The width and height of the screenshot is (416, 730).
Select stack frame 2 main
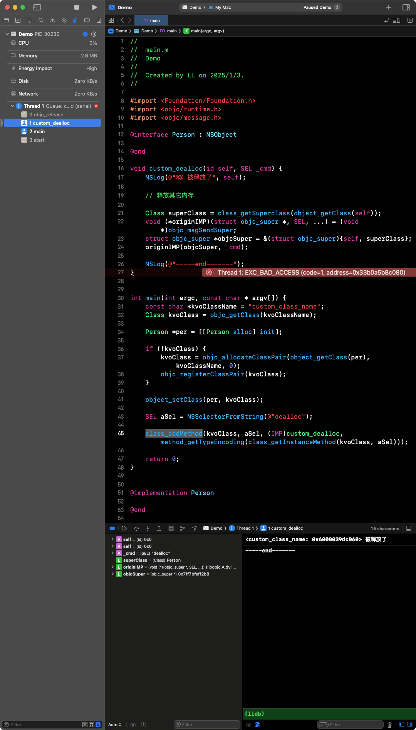pyautogui.click(x=52, y=131)
